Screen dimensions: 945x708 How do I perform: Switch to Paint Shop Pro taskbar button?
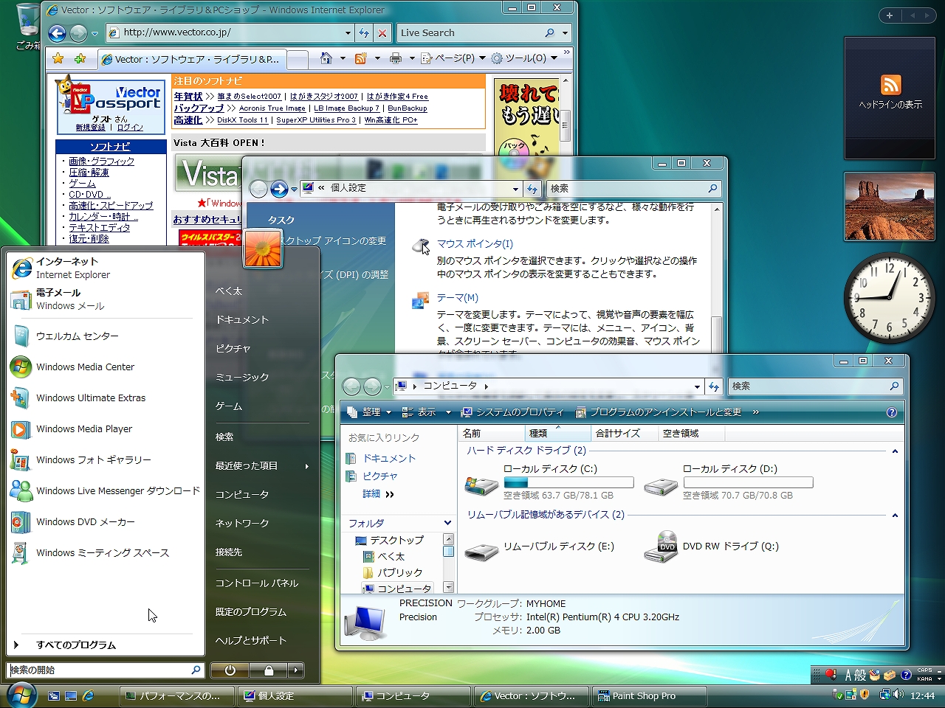(x=650, y=695)
